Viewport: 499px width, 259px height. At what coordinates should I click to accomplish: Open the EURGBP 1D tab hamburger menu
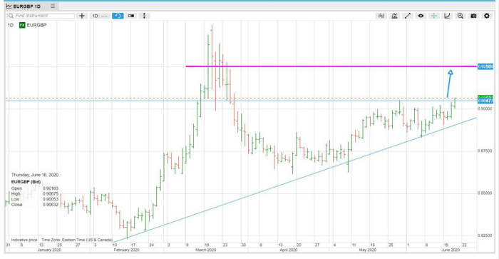click(x=53, y=6)
